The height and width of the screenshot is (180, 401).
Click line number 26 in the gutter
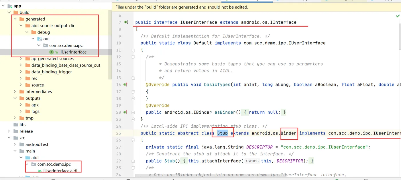coord(118,140)
